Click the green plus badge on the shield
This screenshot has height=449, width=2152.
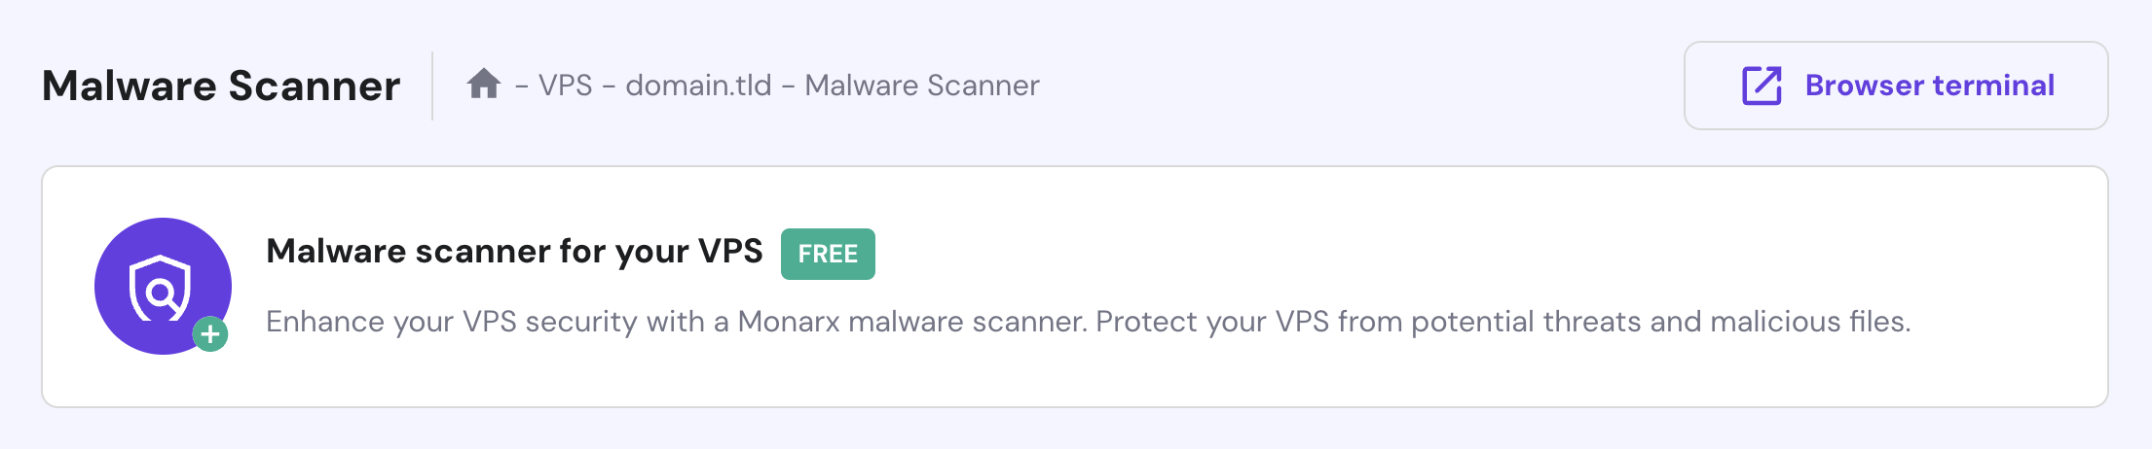coord(210,334)
